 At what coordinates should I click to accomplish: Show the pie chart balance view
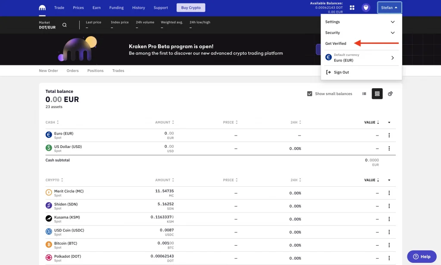pyautogui.click(x=390, y=94)
